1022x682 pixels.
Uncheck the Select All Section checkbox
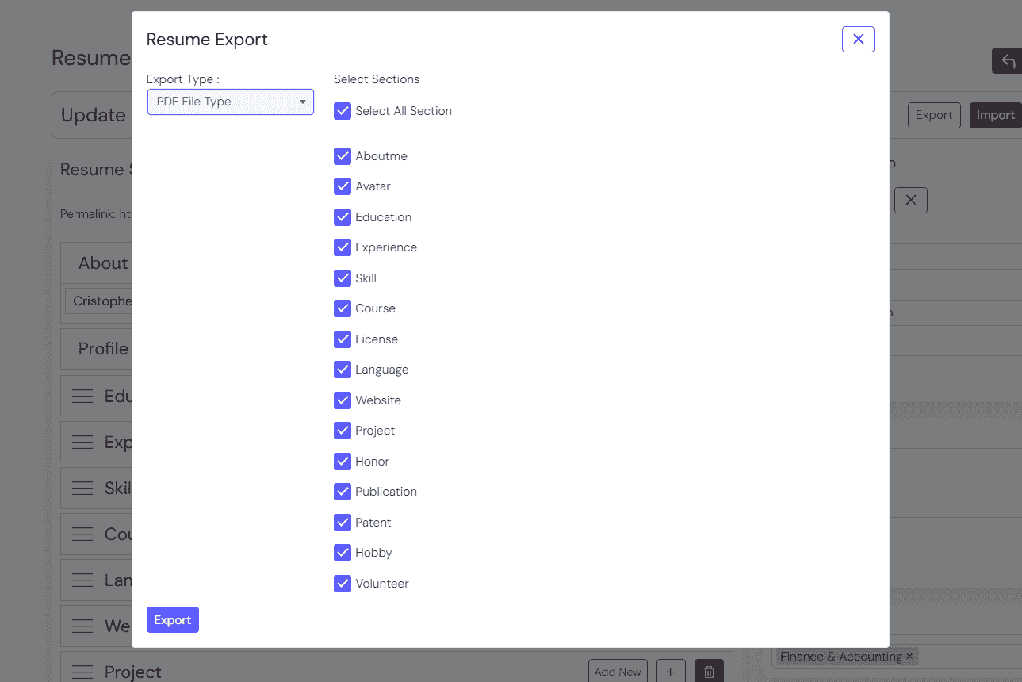click(343, 111)
